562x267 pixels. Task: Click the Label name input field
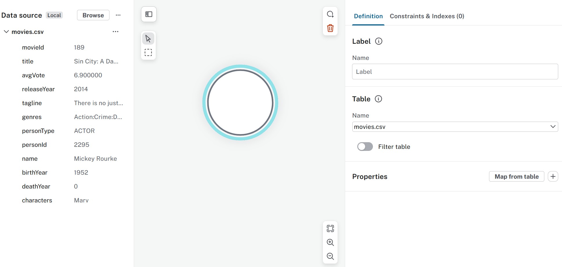(x=455, y=72)
